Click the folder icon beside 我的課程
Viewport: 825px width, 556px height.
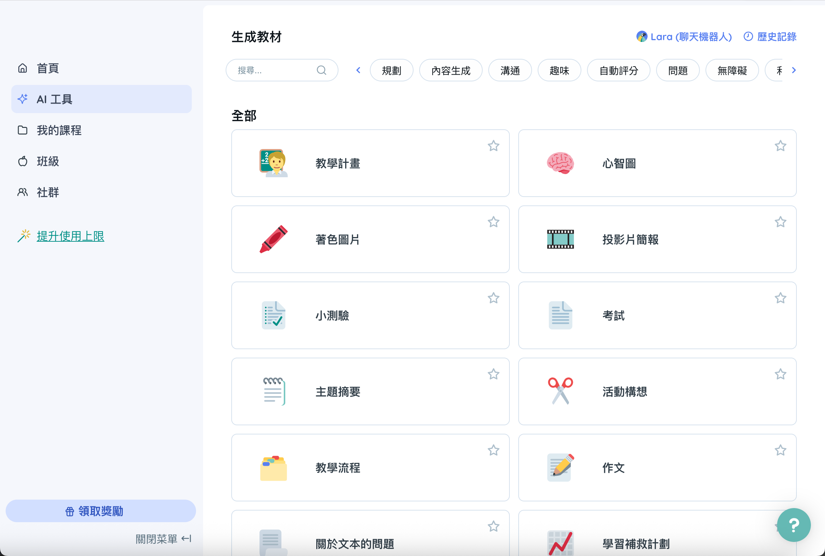23,130
